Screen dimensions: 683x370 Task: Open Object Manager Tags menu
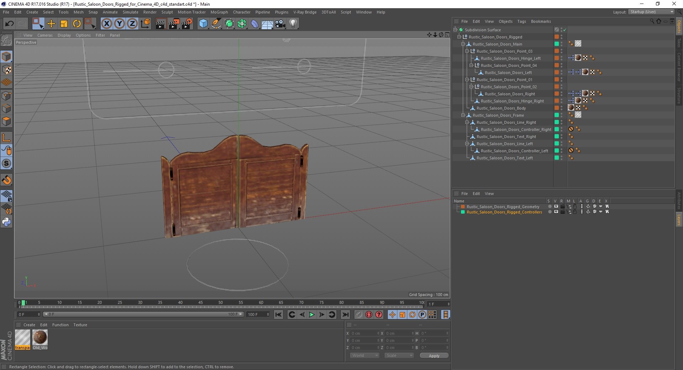coord(521,21)
